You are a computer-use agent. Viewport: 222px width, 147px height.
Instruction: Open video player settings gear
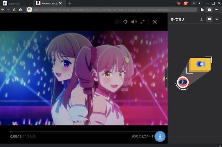pos(125,22)
